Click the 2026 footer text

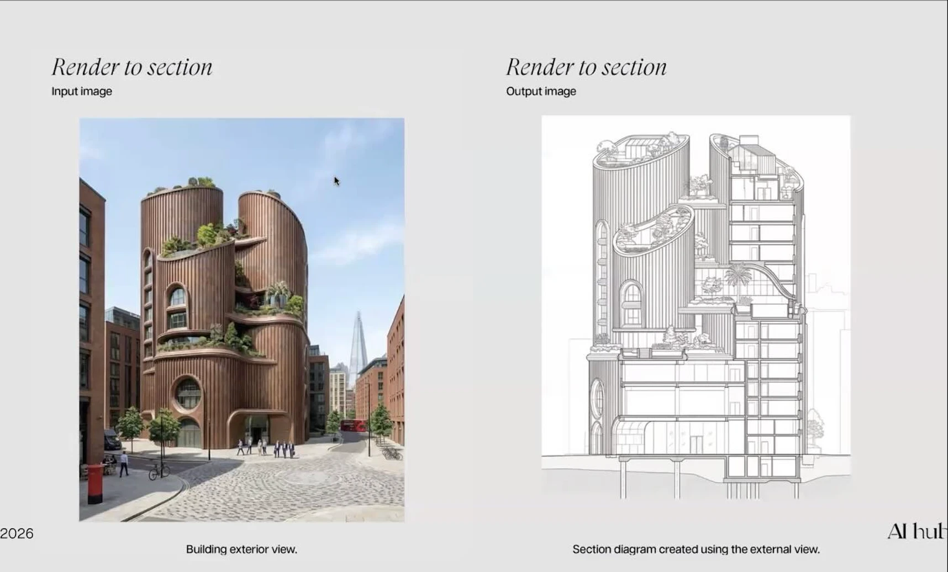17,533
